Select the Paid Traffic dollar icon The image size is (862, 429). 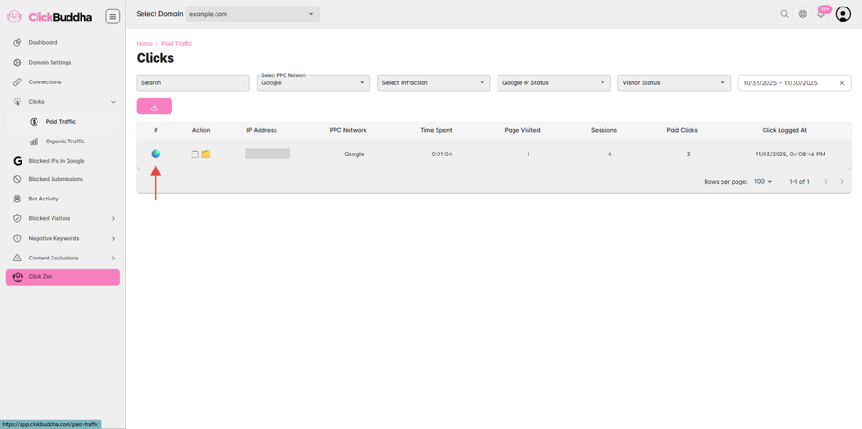coord(34,122)
